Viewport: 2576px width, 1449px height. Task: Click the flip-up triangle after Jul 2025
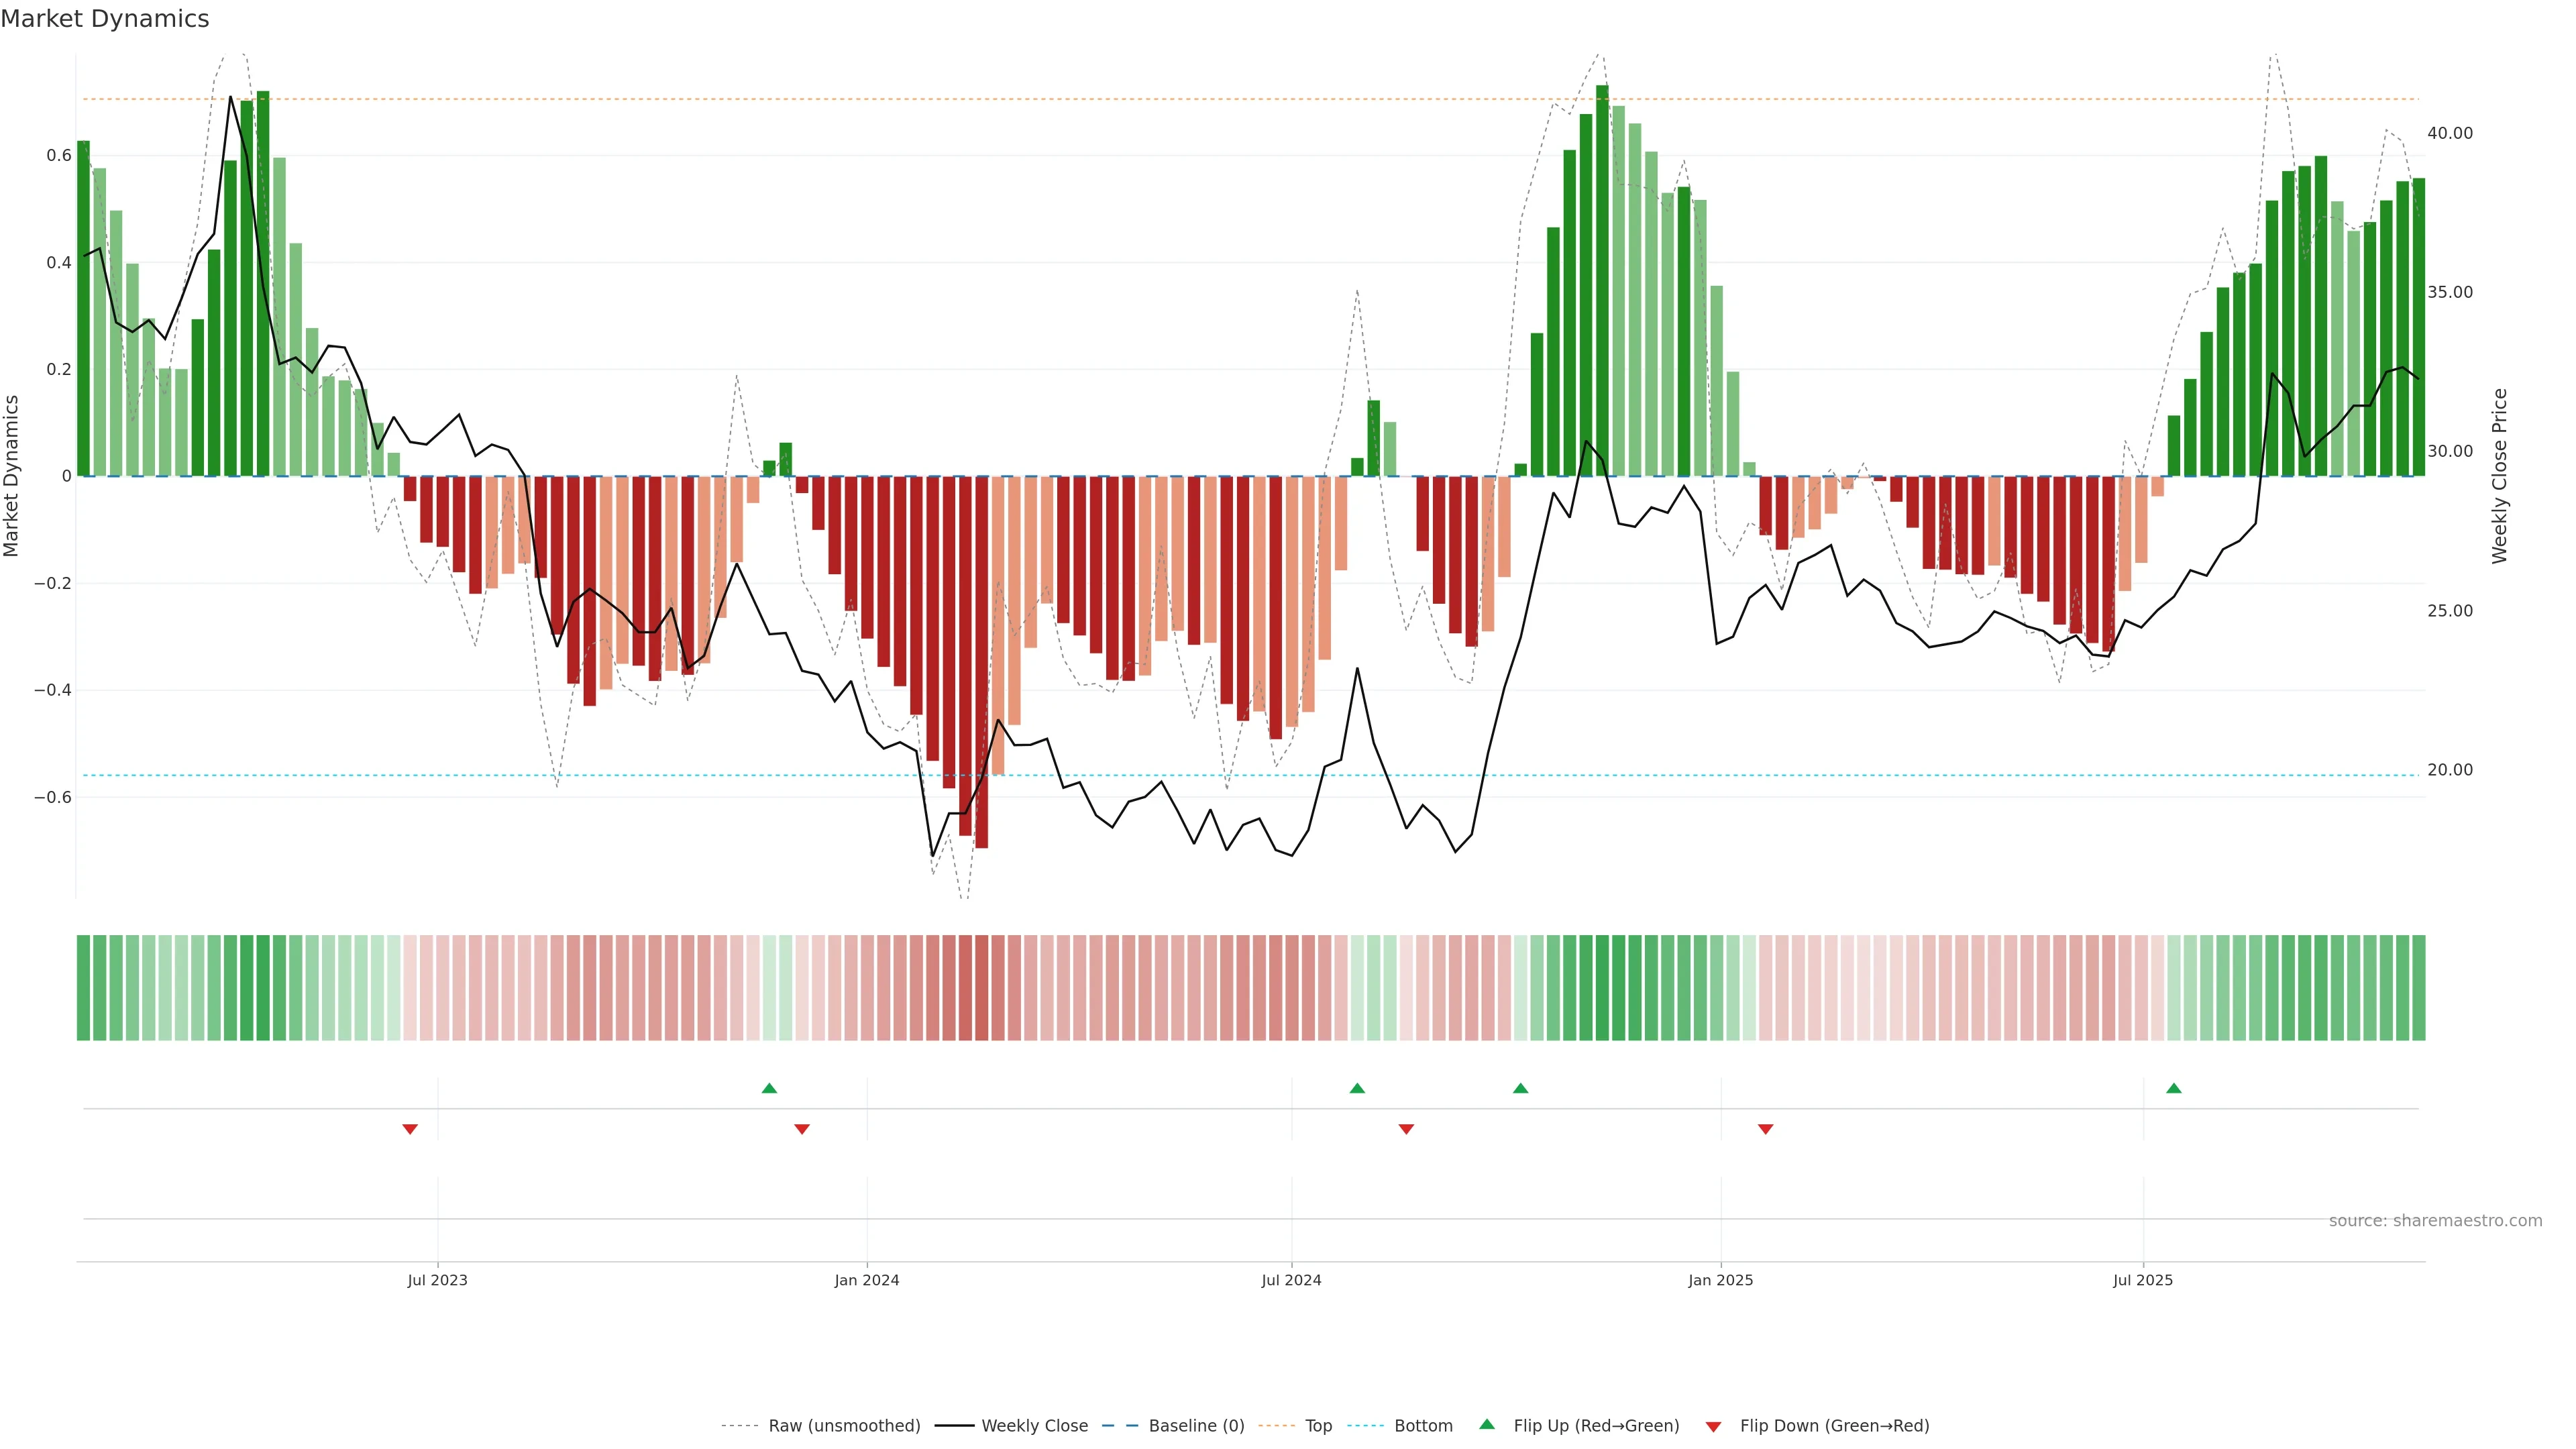pyautogui.click(x=2174, y=1088)
